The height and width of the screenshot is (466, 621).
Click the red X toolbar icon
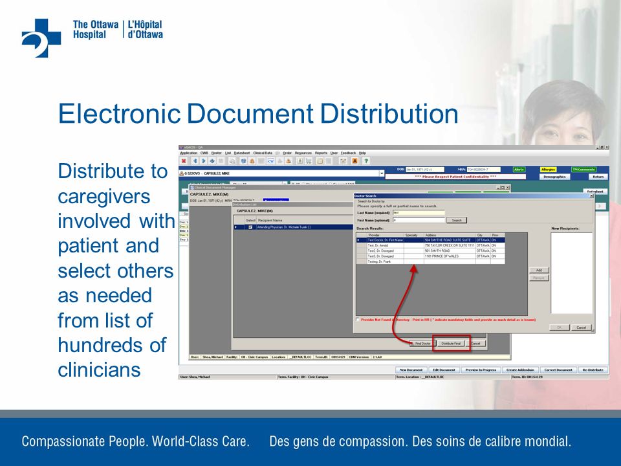(x=184, y=161)
